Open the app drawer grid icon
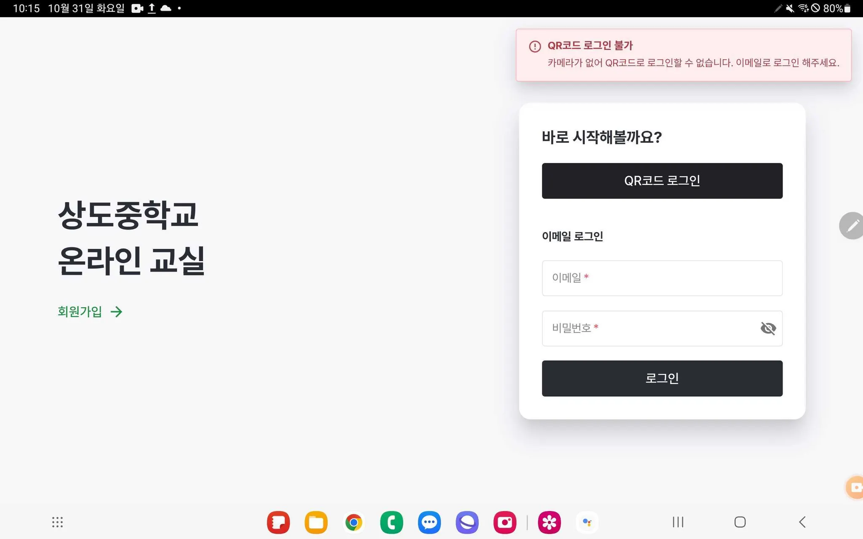863x539 pixels. 57,522
